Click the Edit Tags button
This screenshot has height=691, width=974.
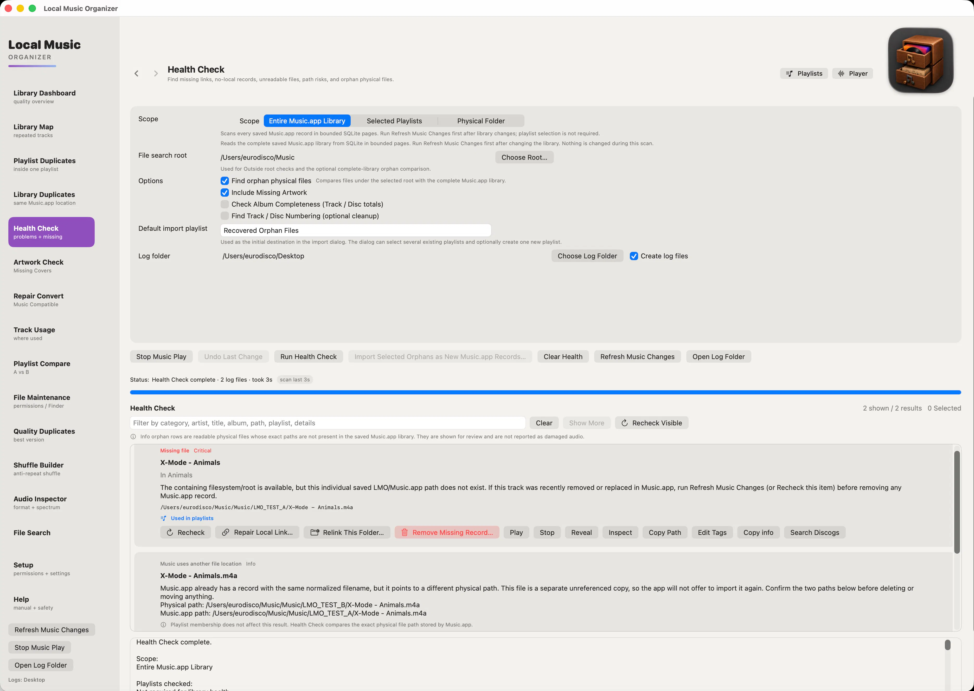click(x=712, y=532)
